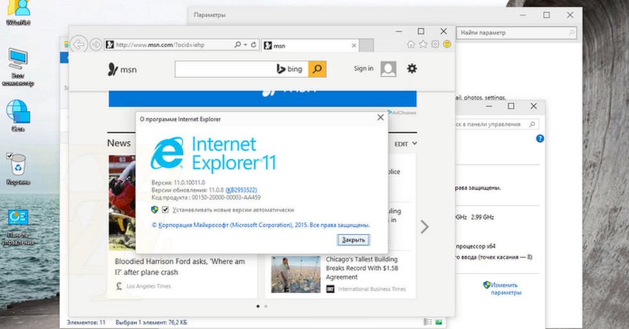Click the Chicago building article thumbnail
This screenshot has width=629, height=329.
point(296,274)
